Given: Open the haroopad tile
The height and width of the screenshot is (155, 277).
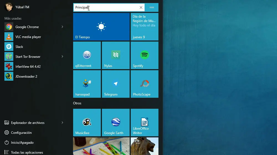Looking at the screenshot, I should (87, 84).
